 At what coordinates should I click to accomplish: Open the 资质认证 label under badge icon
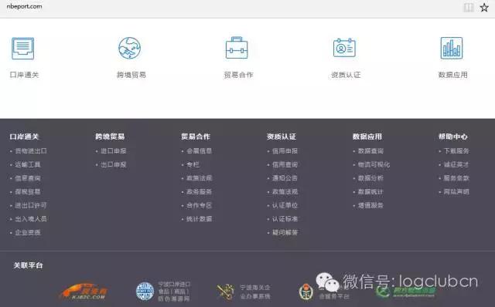tap(346, 75)
